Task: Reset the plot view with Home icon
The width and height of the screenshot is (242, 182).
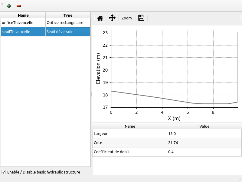Action: click(100, 18)
